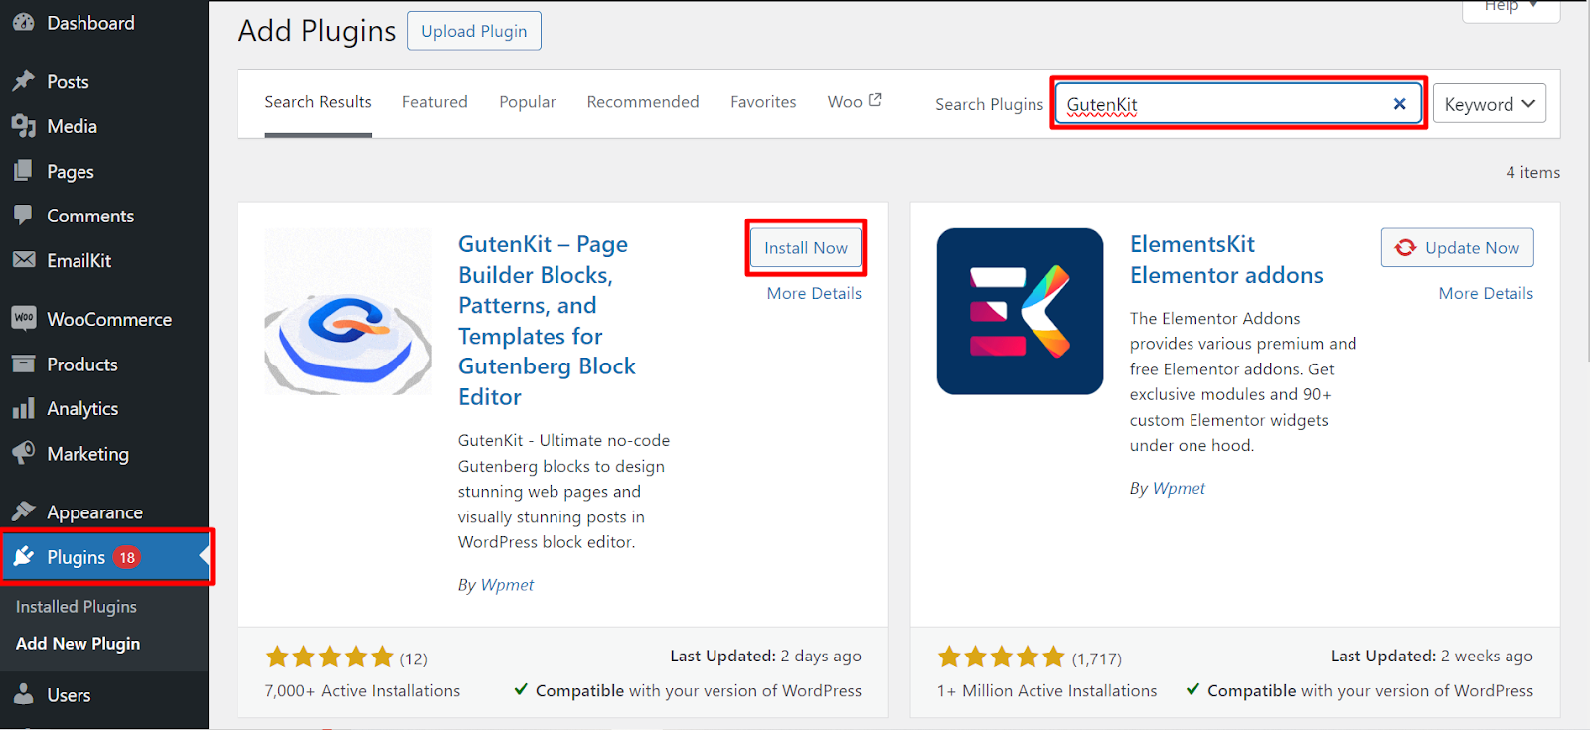Screen dimensions: 1590x730
Task: Switch to Search Results tab
Action: [318, 102]
